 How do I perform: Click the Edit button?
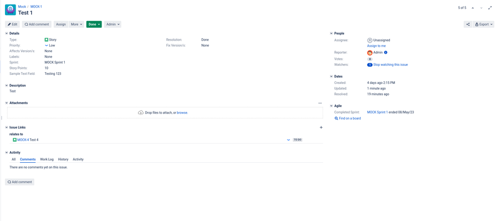point(13,24)
